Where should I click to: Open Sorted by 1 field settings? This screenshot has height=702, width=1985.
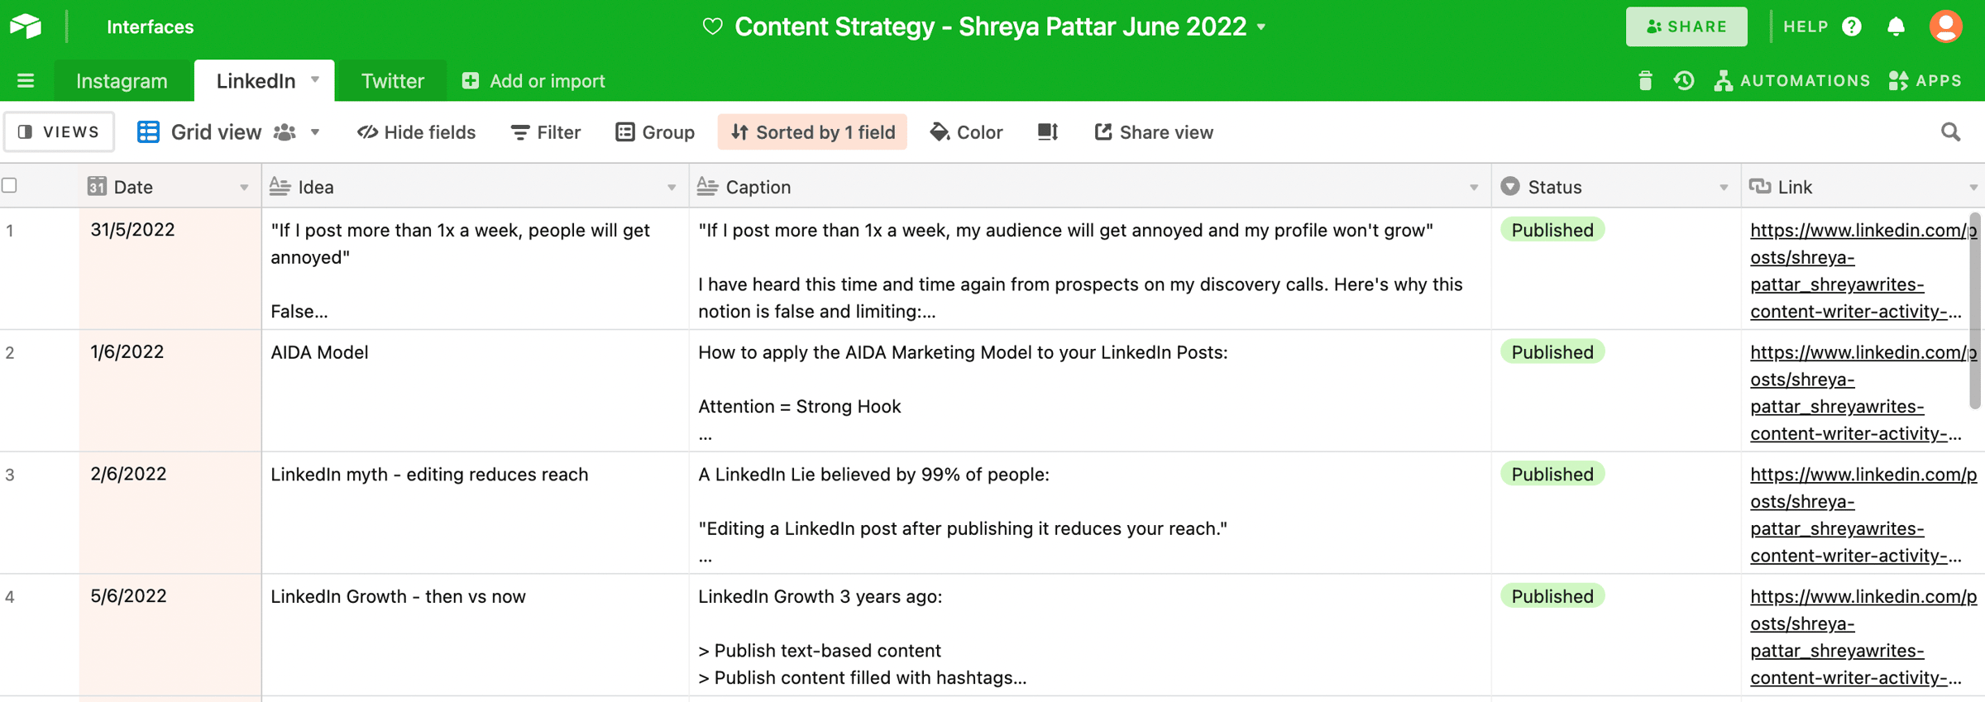click(812, 132)
